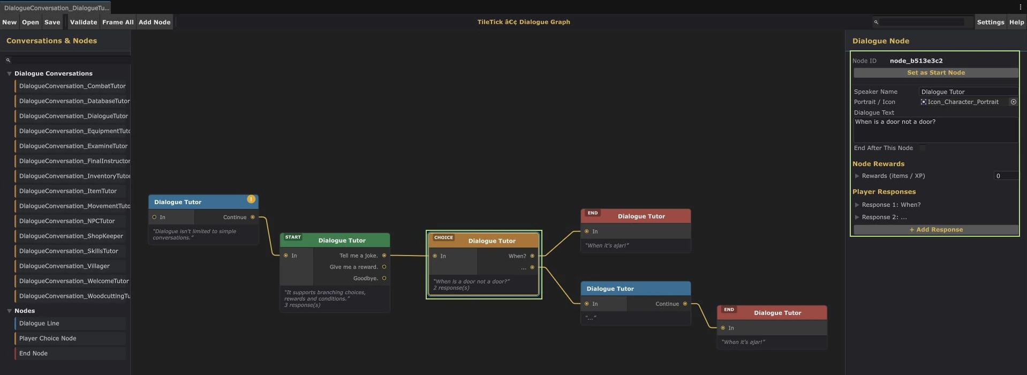The width and height of the screenshot is (1027, 375).
Task: Toggle the End After This Node checkbox
Action: coord(922,148)
